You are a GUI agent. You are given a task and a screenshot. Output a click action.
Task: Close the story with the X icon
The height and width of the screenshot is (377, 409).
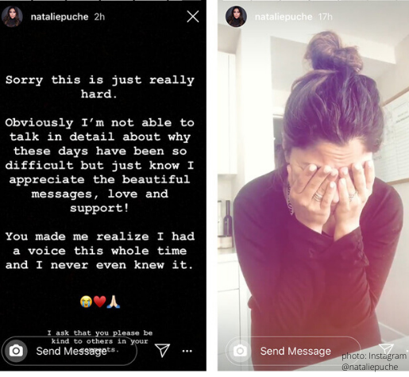click(x=193, y=17)
